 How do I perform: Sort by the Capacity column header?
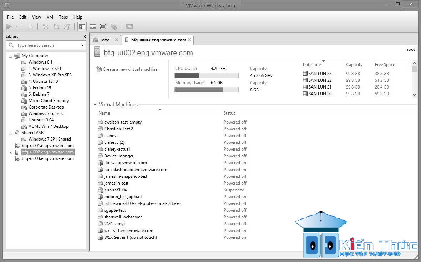[354, 65]
